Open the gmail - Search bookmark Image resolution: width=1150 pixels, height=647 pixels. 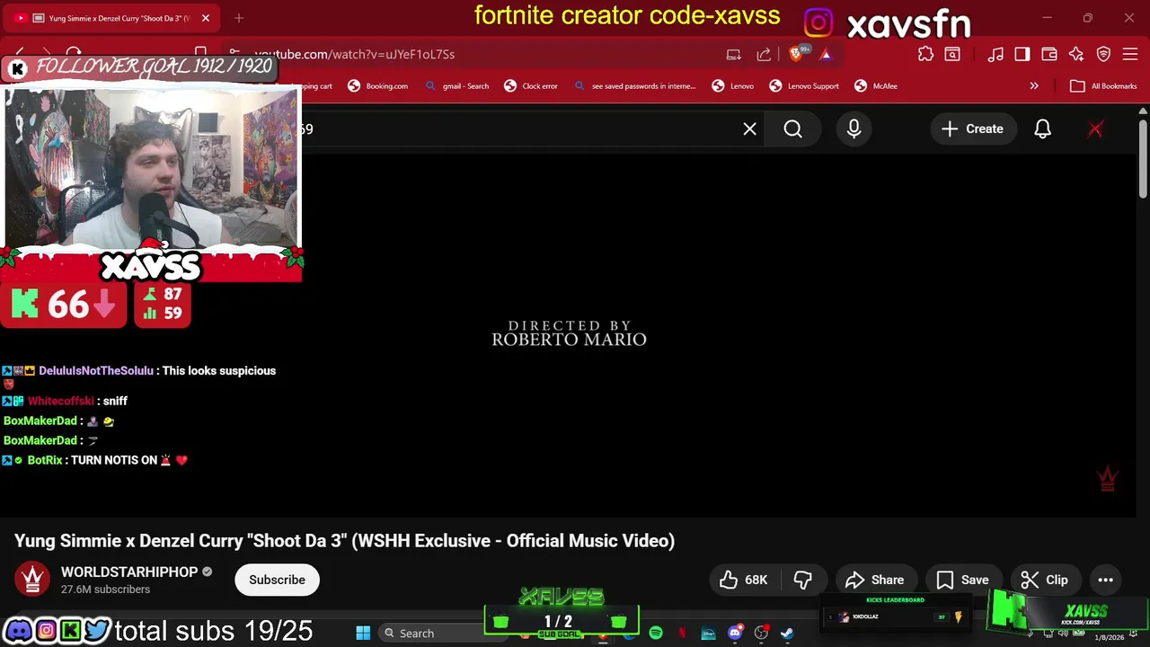point(456,86)
